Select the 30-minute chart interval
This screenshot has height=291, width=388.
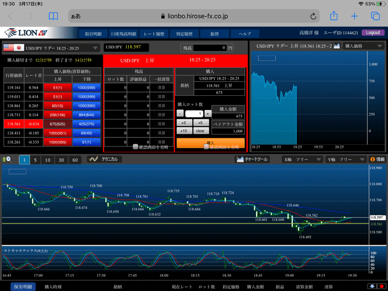62,160
